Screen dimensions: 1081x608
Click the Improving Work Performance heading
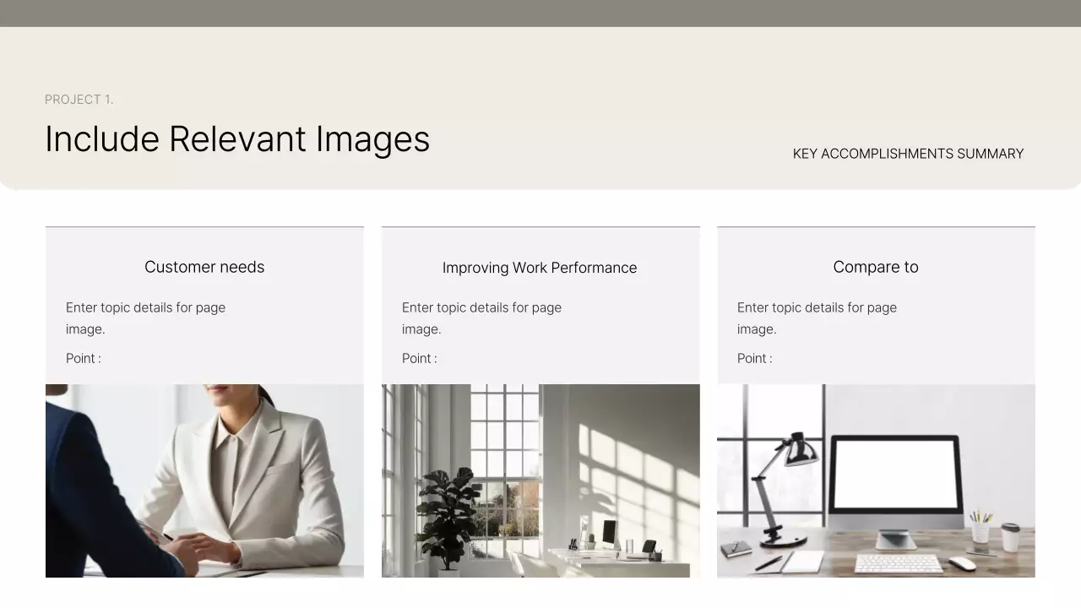(x=540, y=267)
